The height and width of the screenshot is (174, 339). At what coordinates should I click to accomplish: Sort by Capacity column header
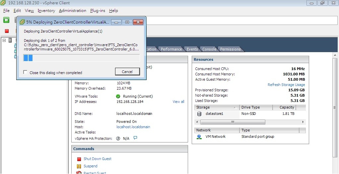pyautogui.click(x=284, y=107)
